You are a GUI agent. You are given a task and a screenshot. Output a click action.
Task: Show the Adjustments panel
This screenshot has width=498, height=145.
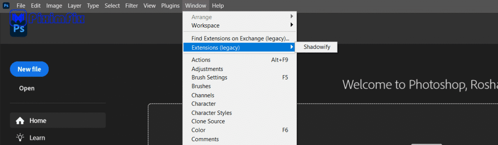pyautogui.click(x=240, y=69)
